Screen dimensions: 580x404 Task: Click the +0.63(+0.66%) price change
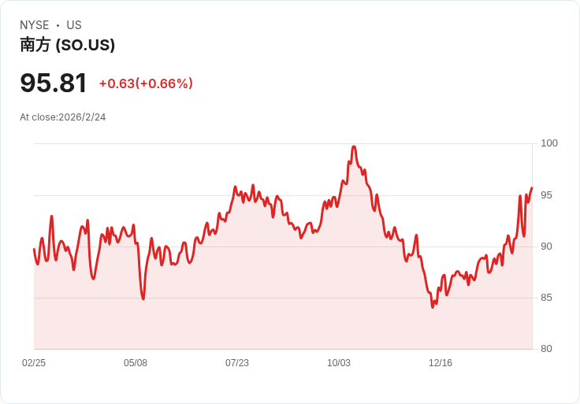(x=146, y=83)
